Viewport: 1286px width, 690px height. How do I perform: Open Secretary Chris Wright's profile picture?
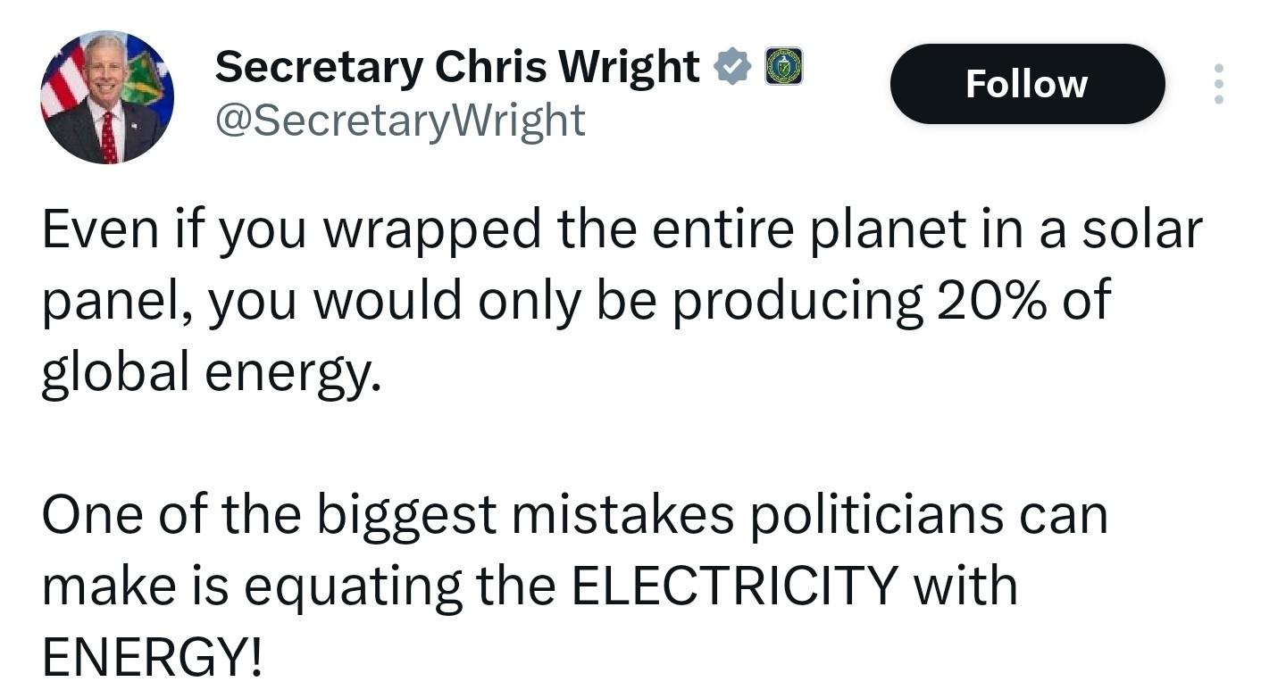[107, 97]
